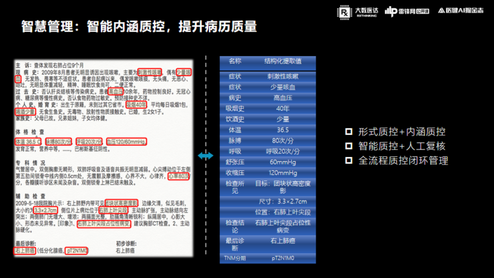The image size is (494, 278).
Task: Click the 体温 row label in table
Action: click(235, 130)
